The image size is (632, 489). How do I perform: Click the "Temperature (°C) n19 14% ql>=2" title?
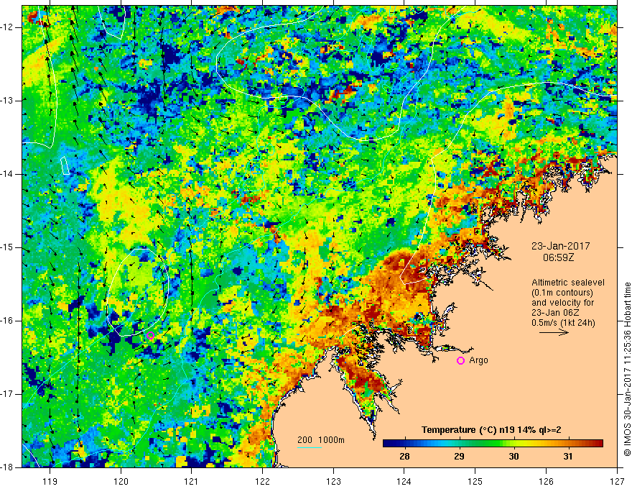click(491, 430)
